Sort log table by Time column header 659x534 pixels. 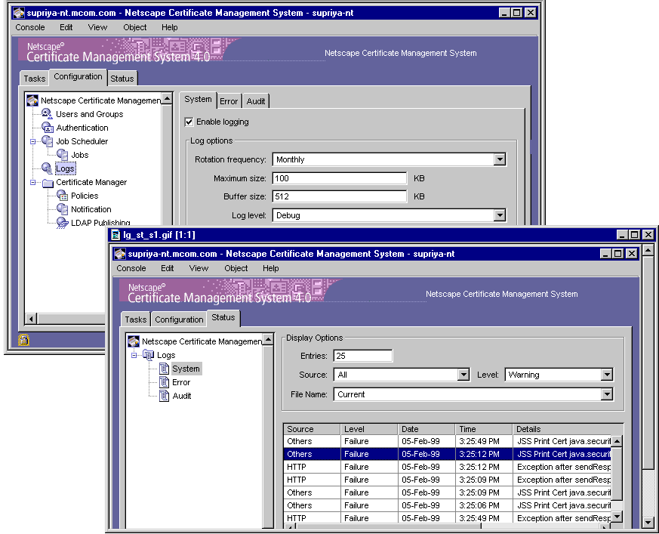(484, 429)
